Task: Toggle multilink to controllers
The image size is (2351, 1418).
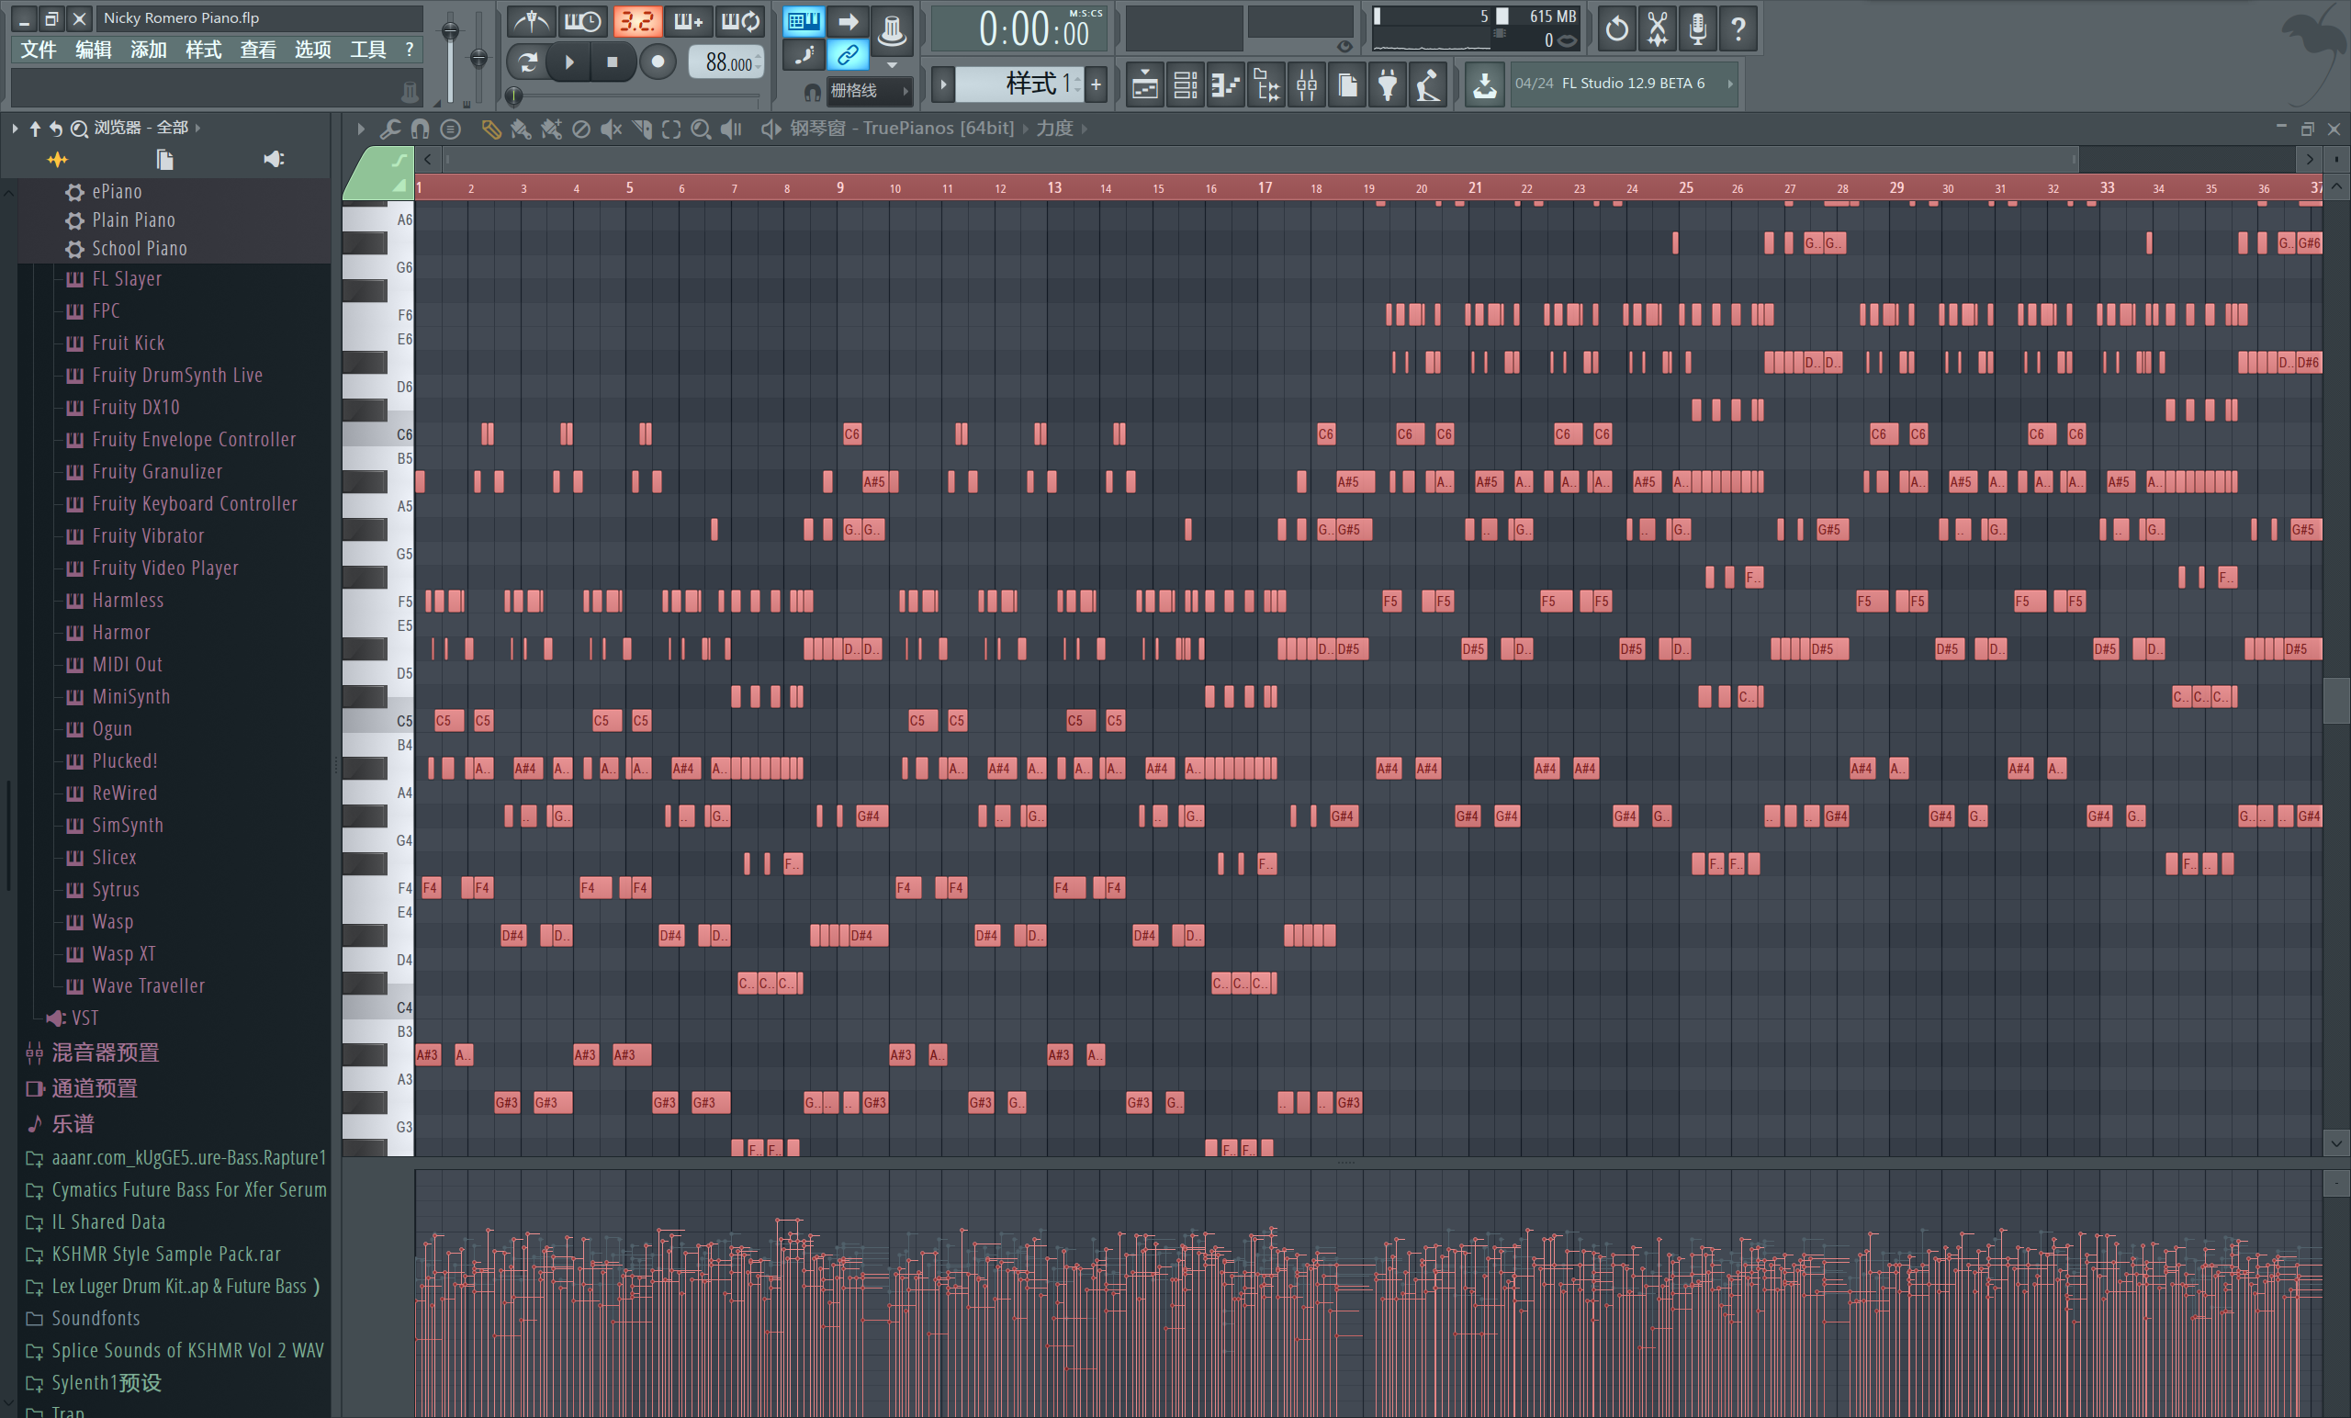Action: pos(848,55)
